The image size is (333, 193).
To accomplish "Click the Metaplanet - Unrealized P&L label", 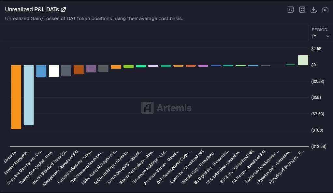I will [61, 168].
